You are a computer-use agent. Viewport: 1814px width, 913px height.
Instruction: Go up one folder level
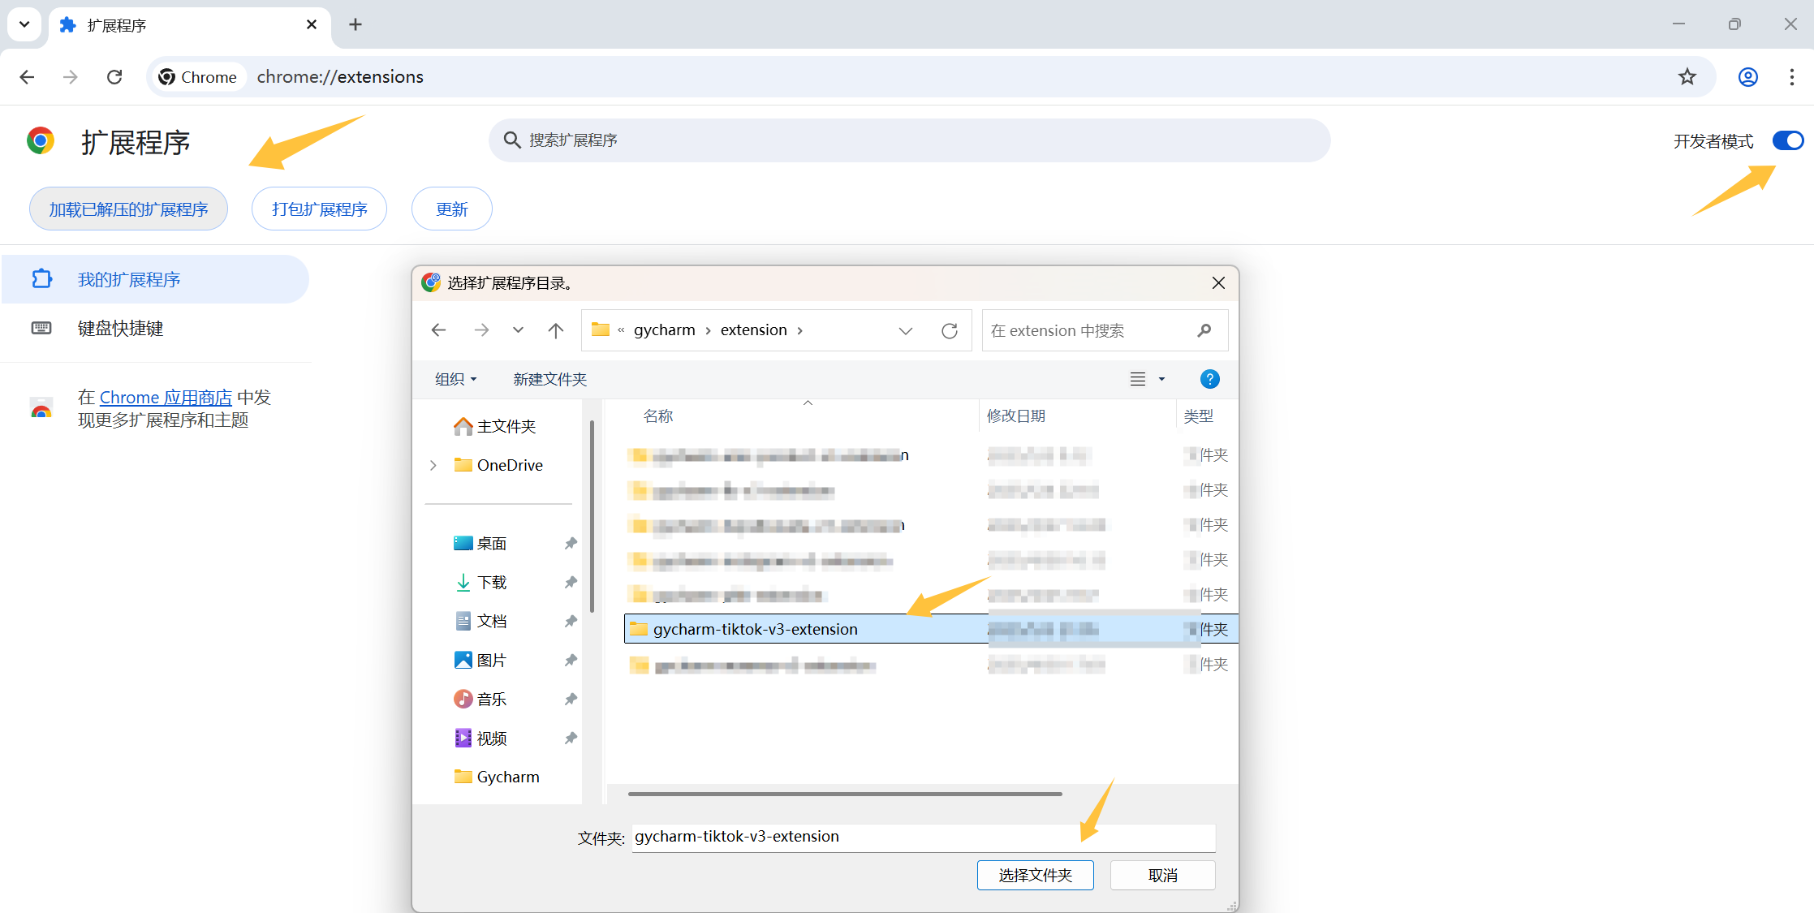(x=556, y=330)
